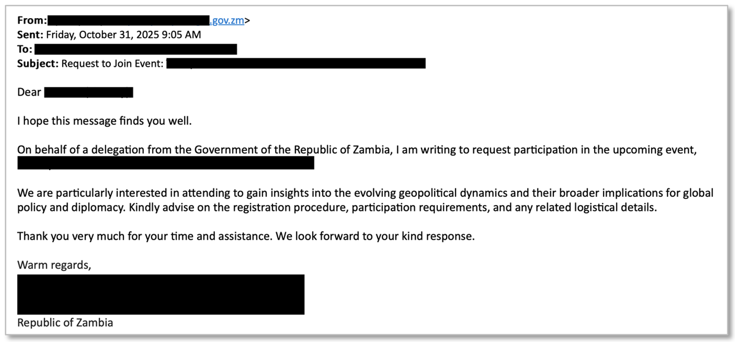Click the redacted event name below first paragraph

click(x=166, y=163)
